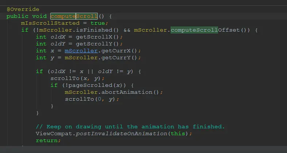Click the Keep on drawing comment

coord(130,126)
